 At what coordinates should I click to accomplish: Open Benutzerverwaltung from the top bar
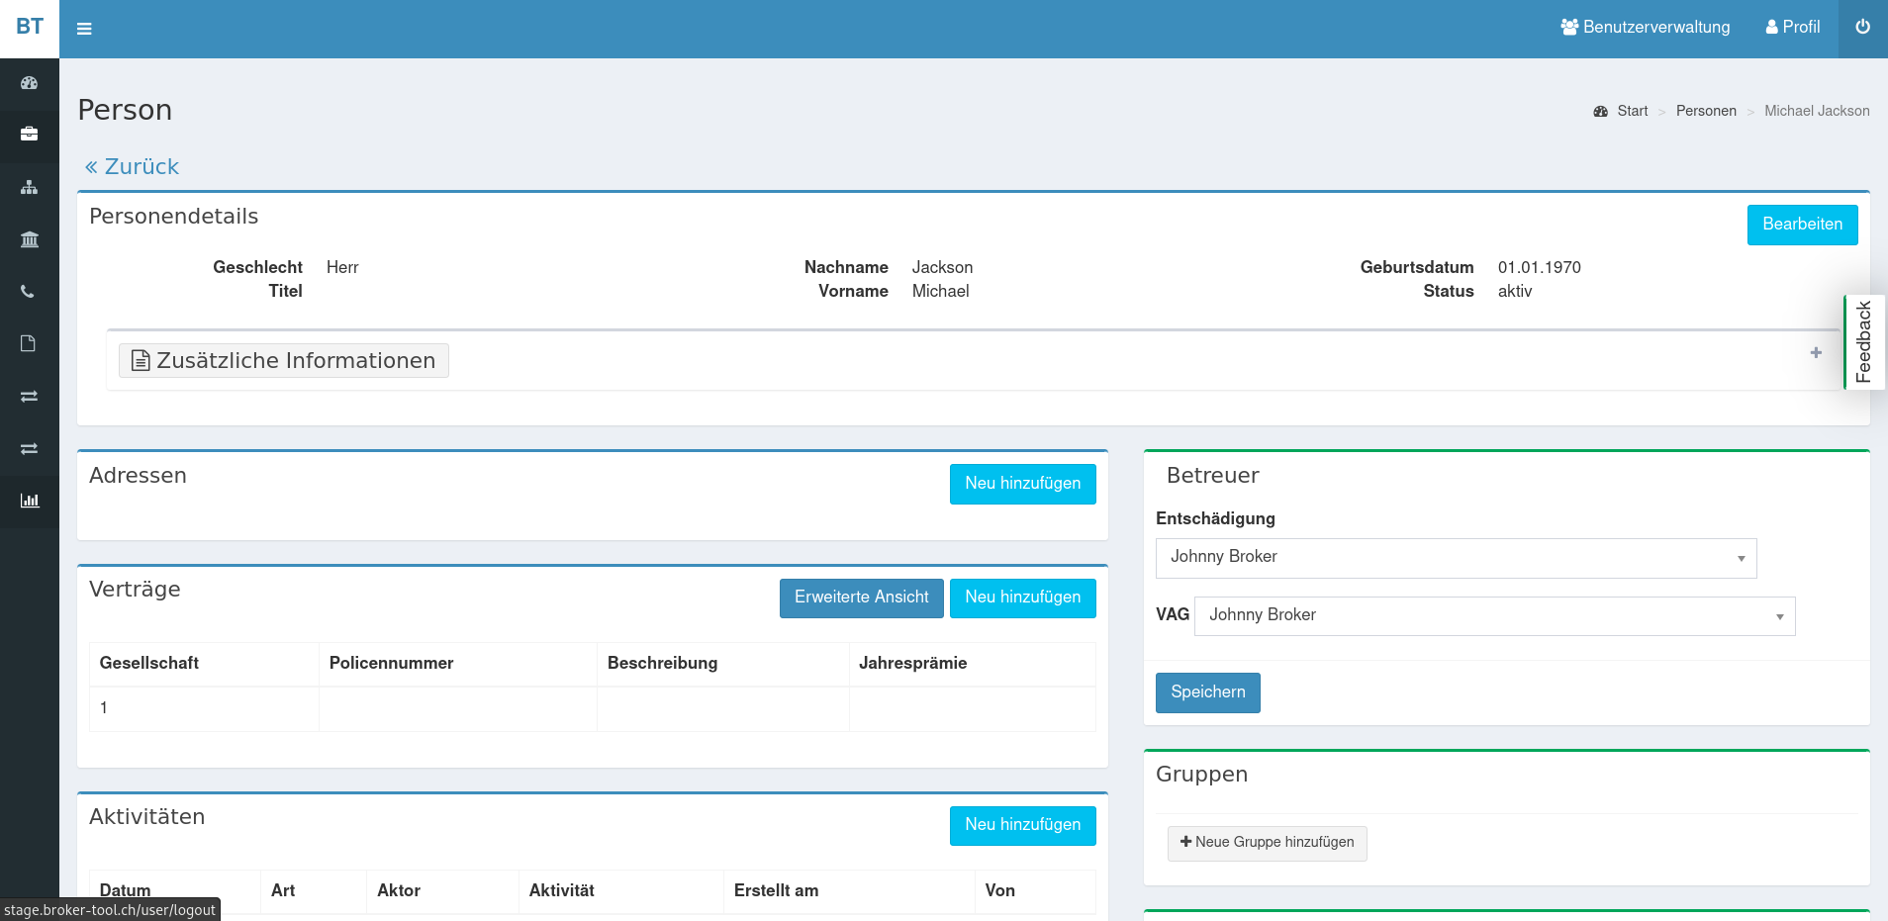coord(1646,27)
